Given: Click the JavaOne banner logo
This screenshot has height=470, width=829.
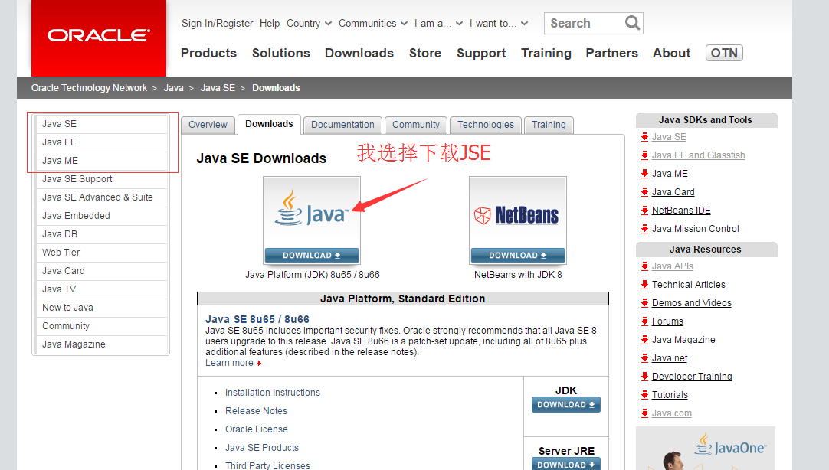Looking at the screenshot, I should click(730, 446).
